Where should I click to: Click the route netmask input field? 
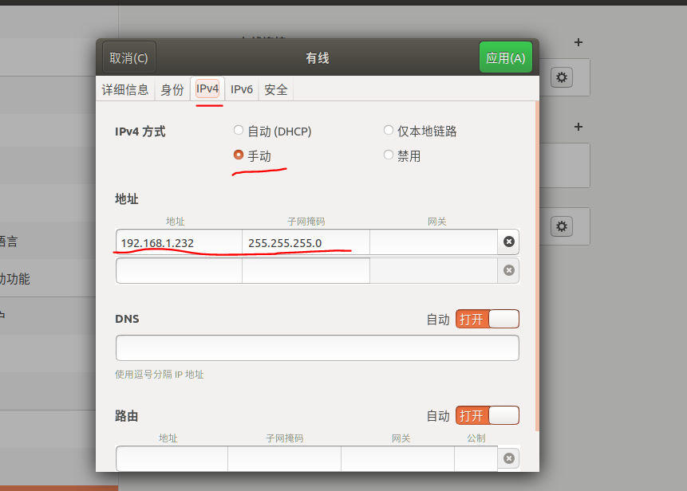284,458
